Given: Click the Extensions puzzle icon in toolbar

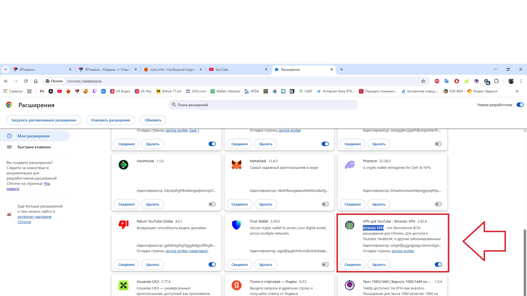Looking at the screenshot, I should (496, 81).
